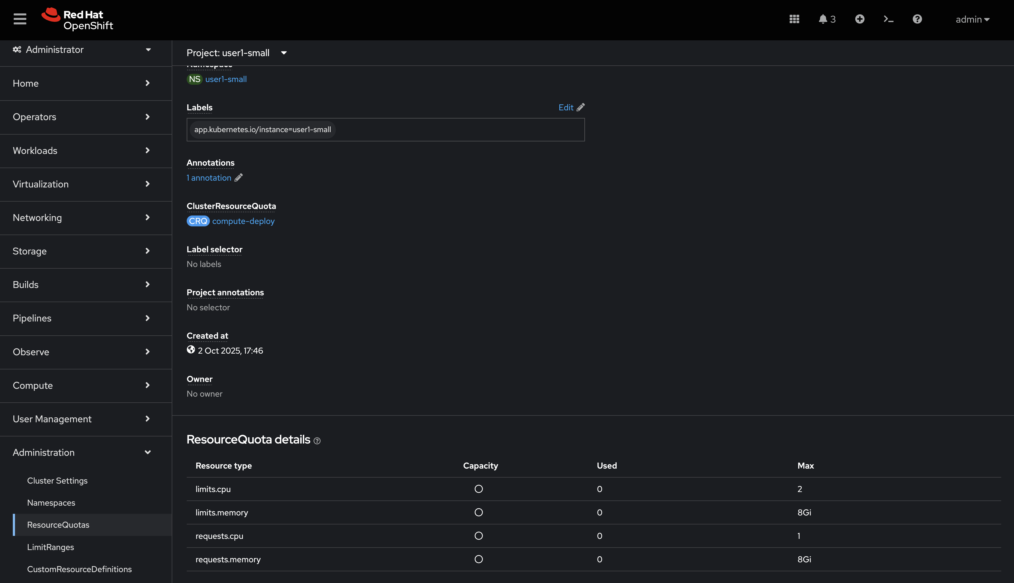Open the help question mark icon
This screenshot has width=1014, height=583.
click(917, 19)
